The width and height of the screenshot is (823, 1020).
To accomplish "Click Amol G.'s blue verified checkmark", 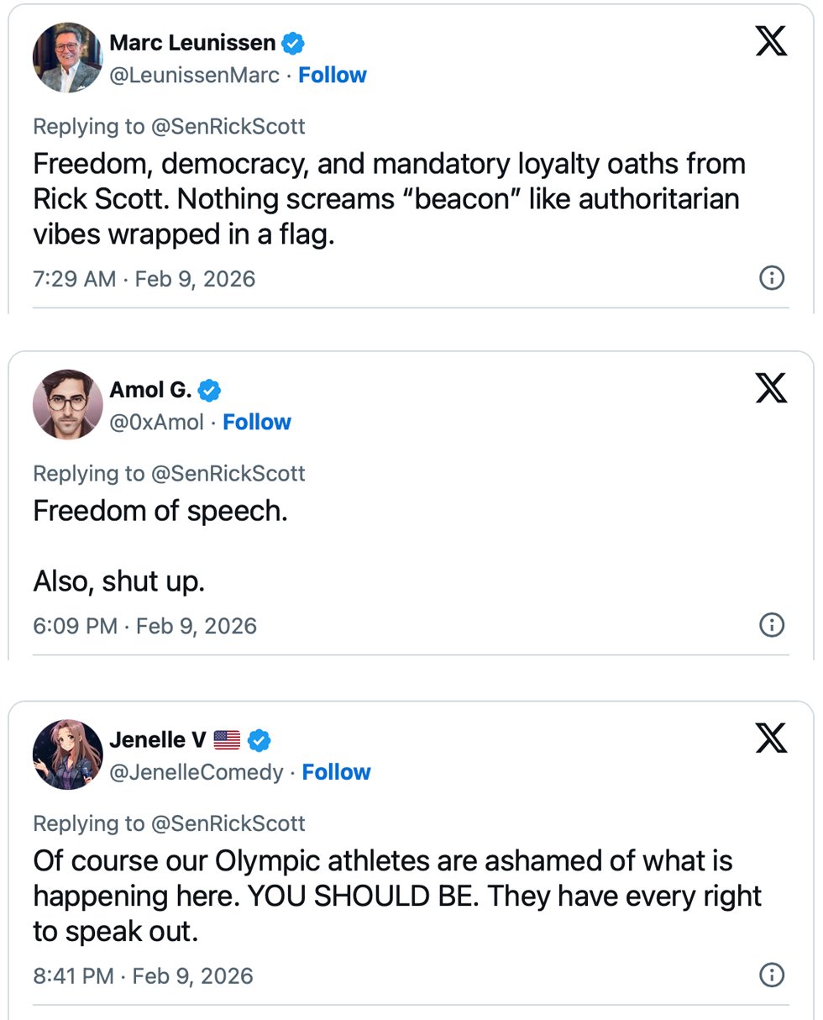I will (x=209, y=390).
